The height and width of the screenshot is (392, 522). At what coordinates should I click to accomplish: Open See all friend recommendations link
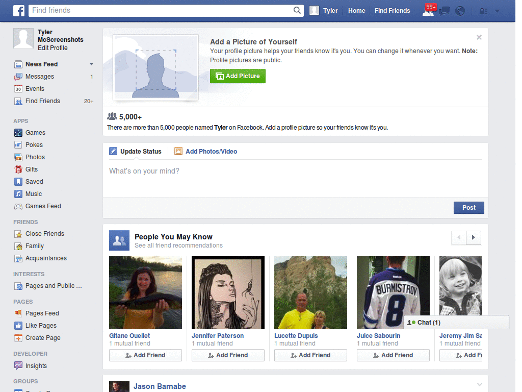[x=178, y=246]
